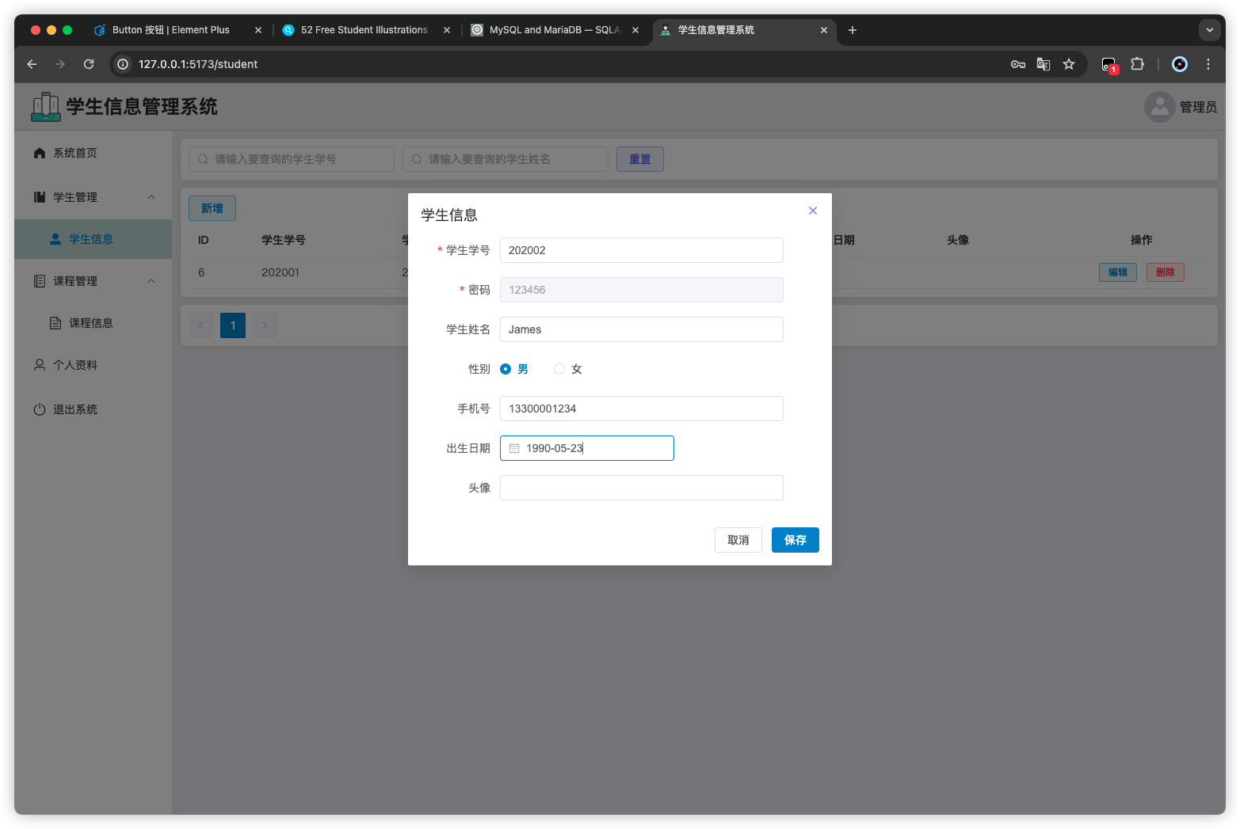Click the 删除 button for student 202001

click(1166, 272)
